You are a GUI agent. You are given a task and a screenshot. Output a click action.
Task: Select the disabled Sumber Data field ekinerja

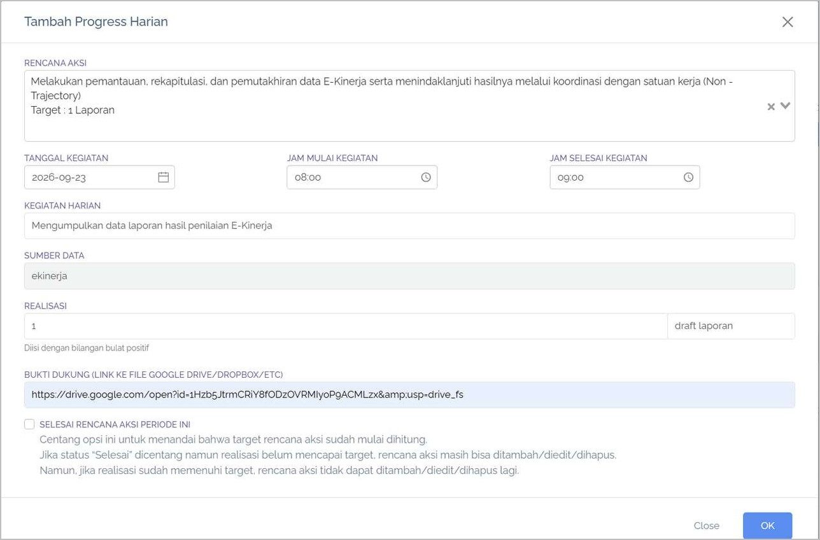[409, 276]
